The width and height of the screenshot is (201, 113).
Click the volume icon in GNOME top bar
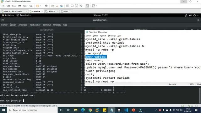coord(190,15)
